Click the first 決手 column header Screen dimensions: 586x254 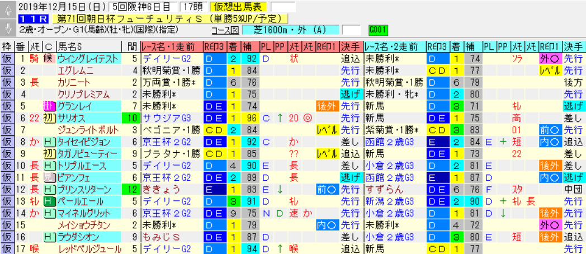[351, 47]
